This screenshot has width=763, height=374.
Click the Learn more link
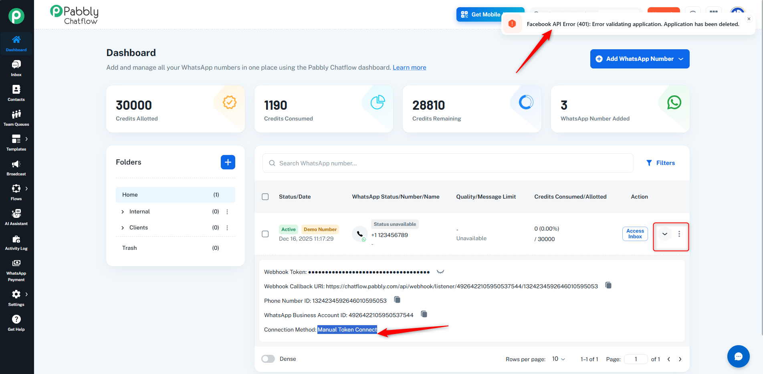[409, 68]
